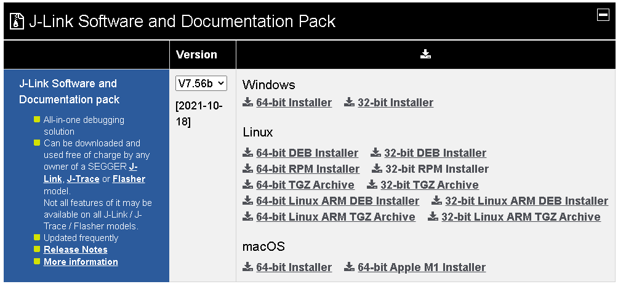Click download icon beside 64-bit TGZ Archive
Image resolution: width=618 pixels, height=284 pixels.
[247, 184]
